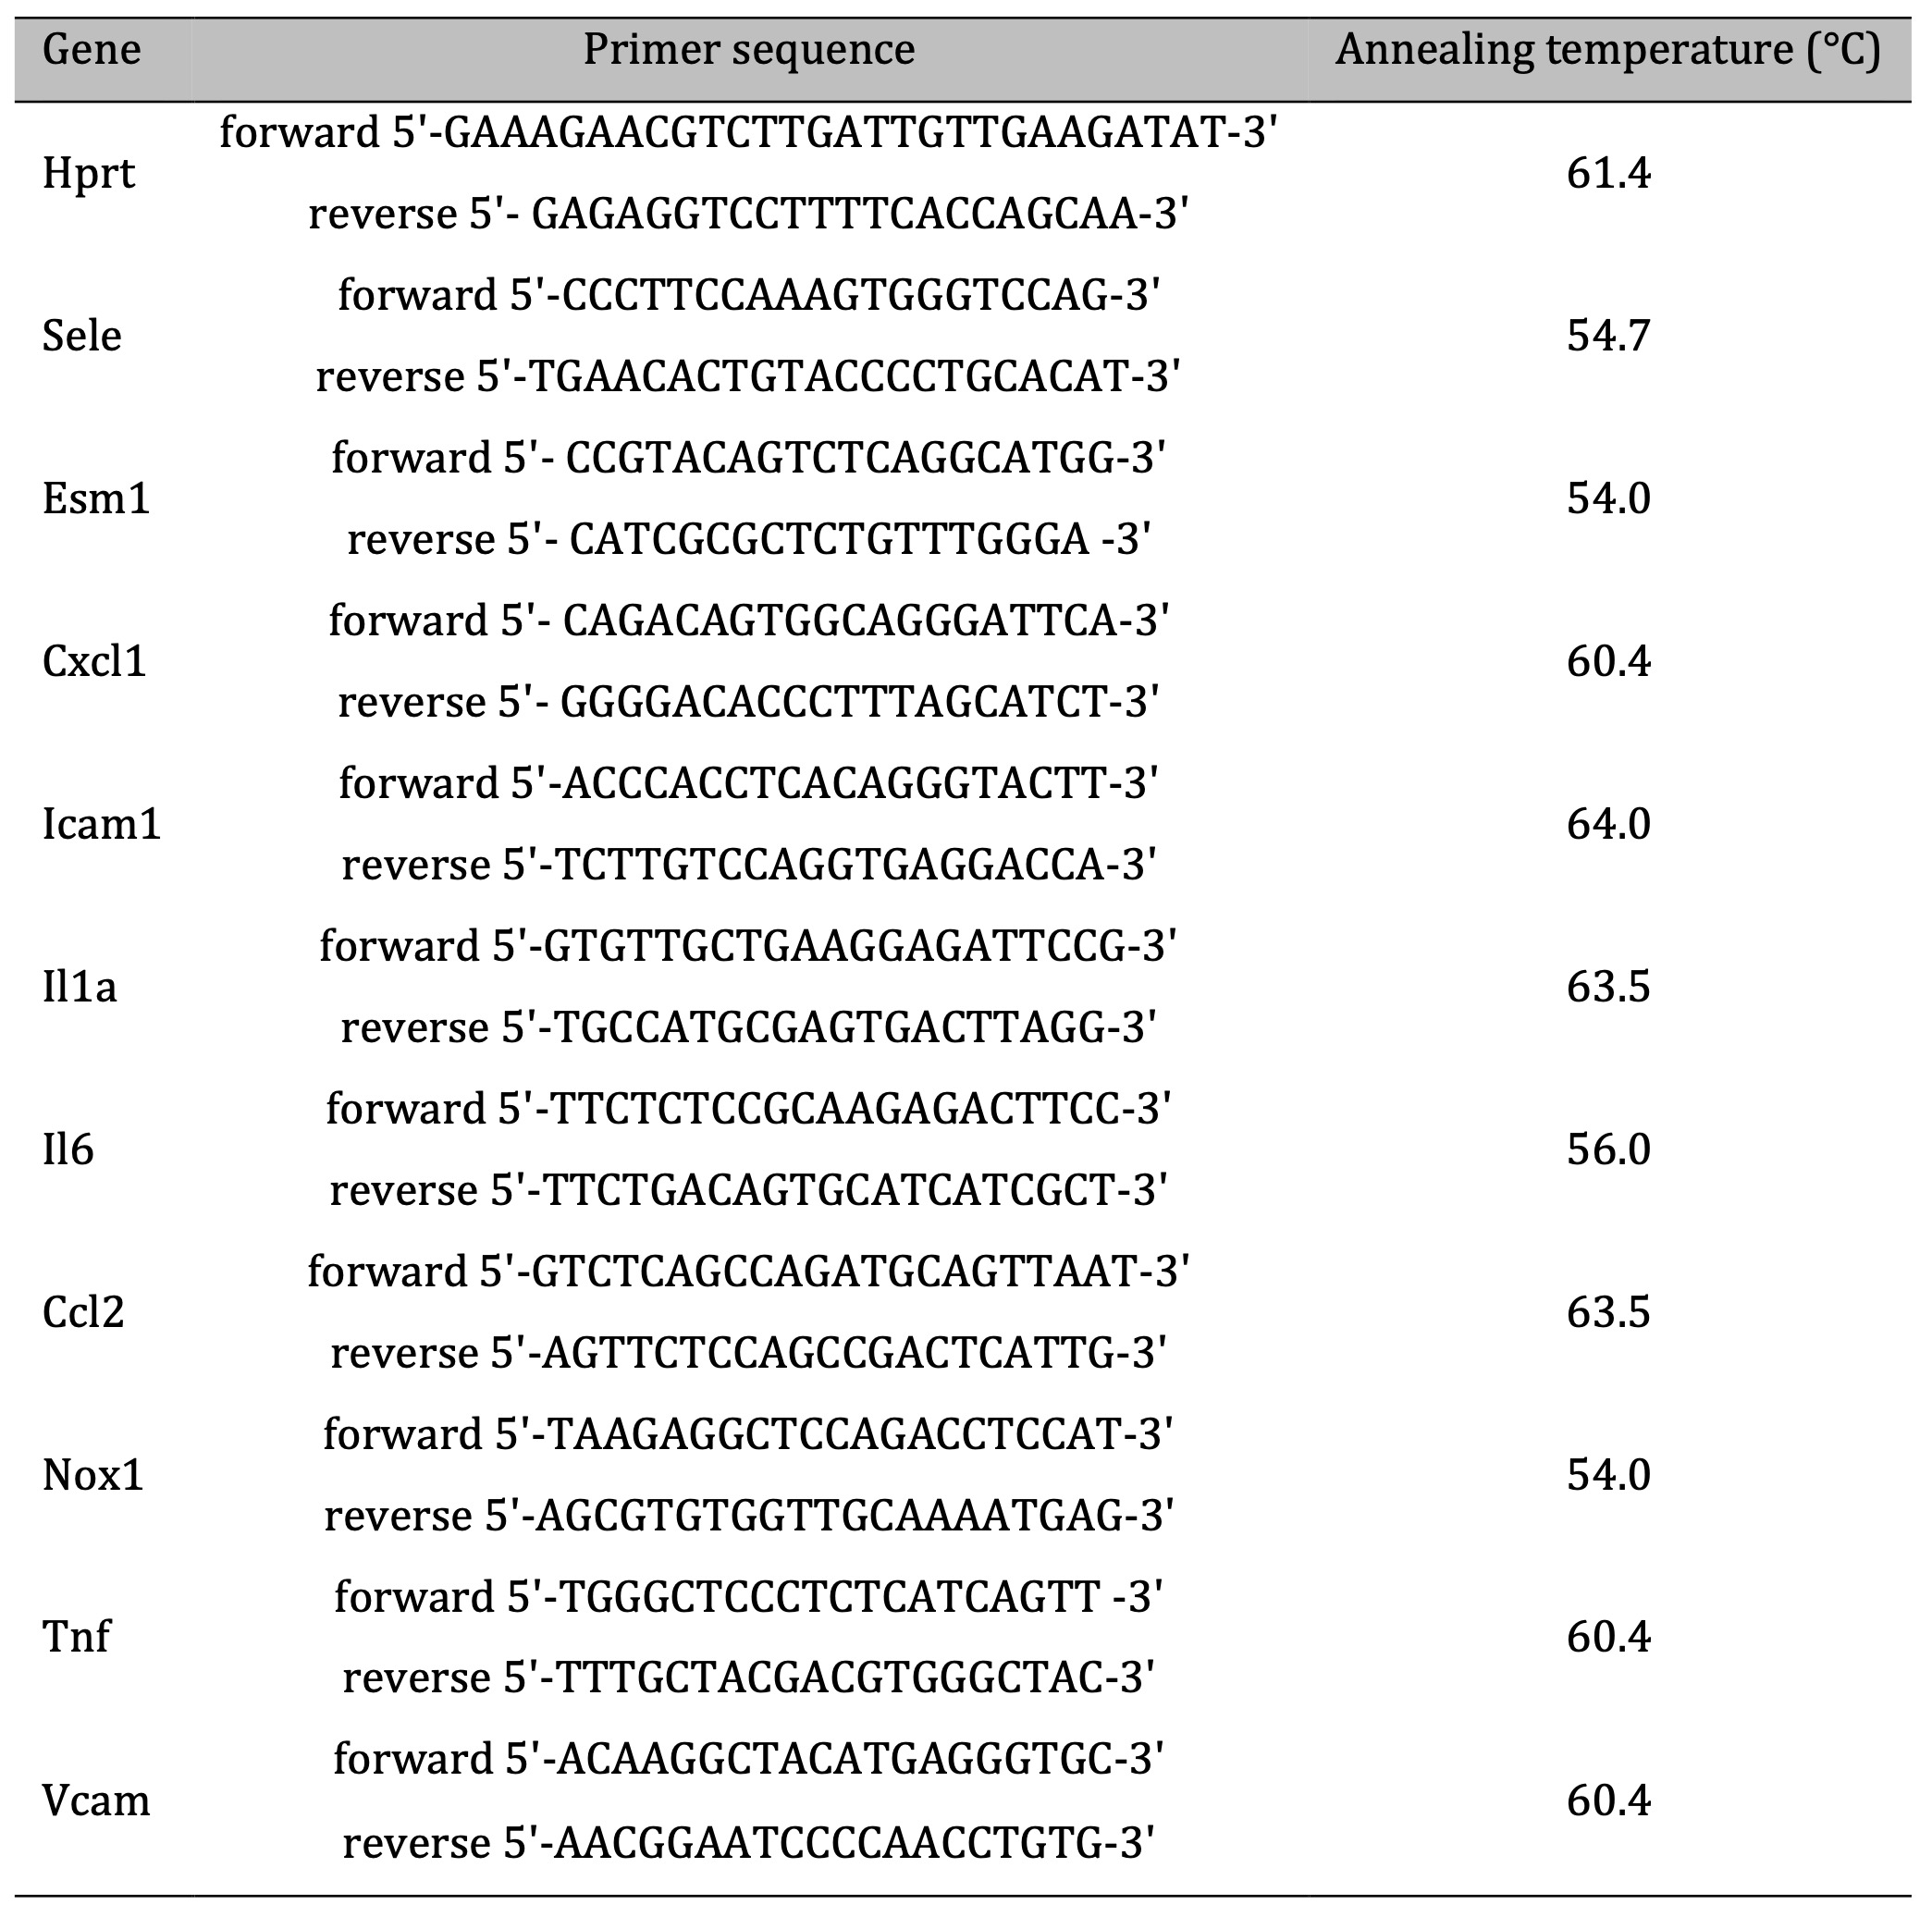Click the Cxcl1 forward primer sequence

[749, 621]
